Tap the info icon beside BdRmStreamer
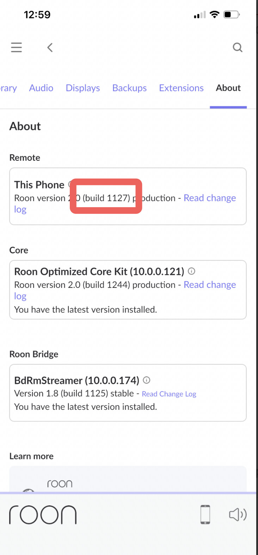Screen dimensions: 258x555 (147, 380)
